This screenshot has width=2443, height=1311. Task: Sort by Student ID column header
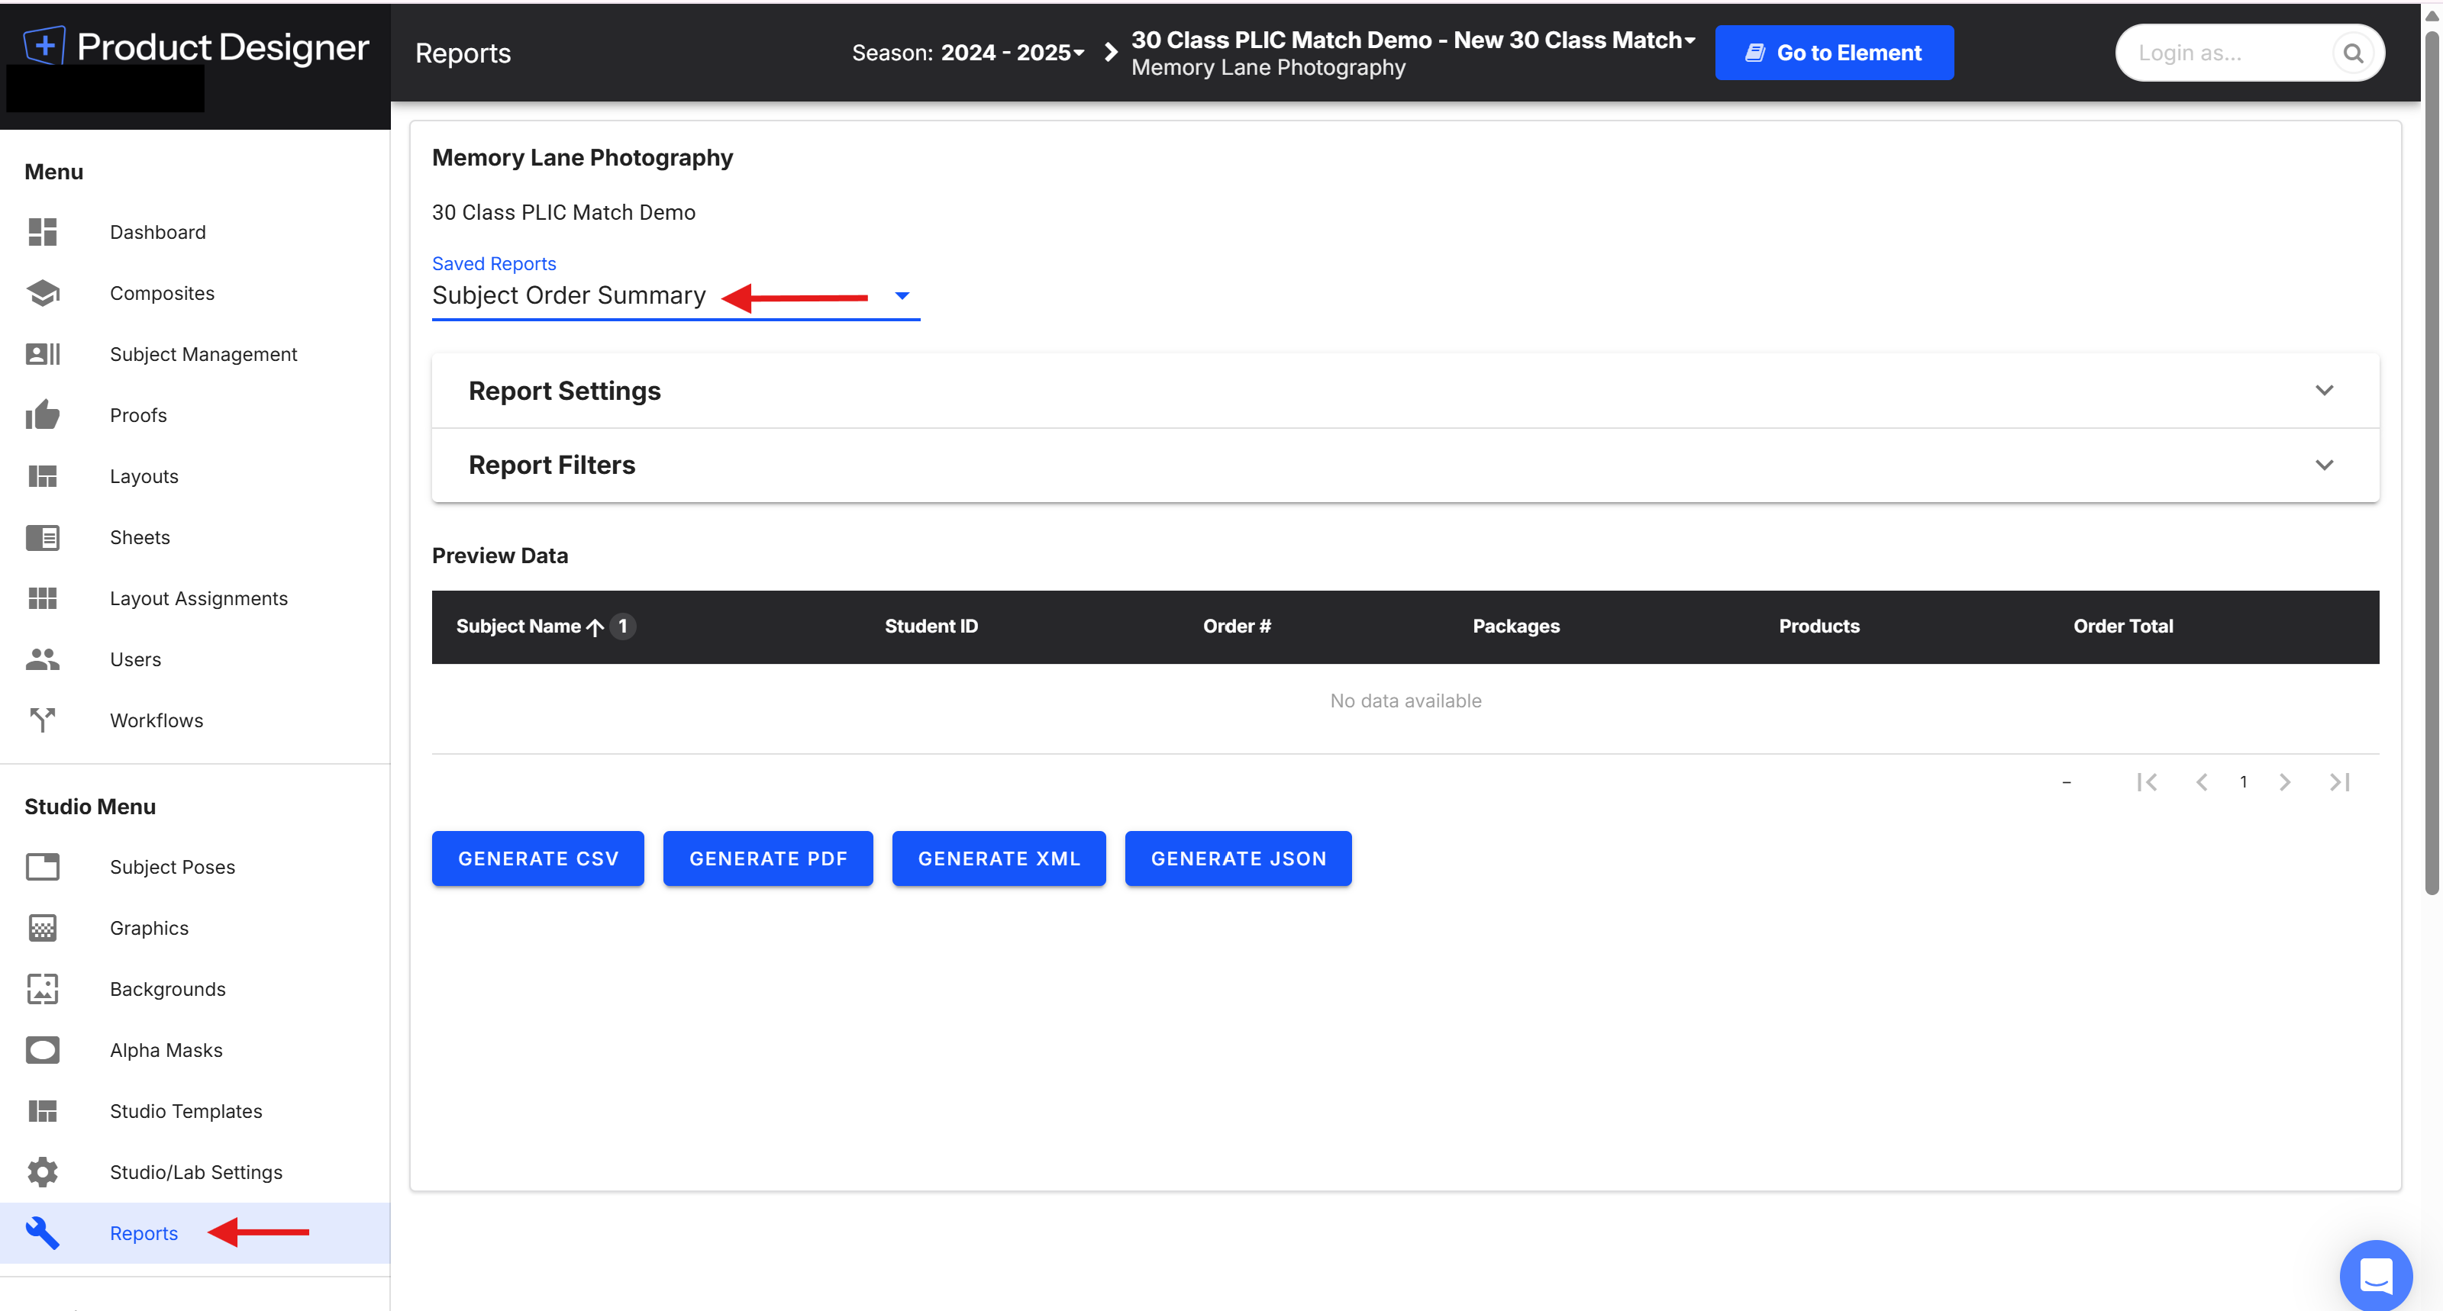931,626
